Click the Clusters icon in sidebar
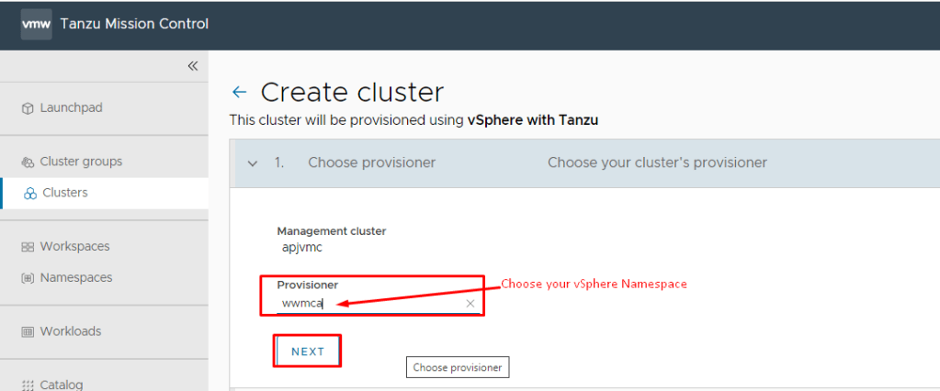 pos(30,194)
